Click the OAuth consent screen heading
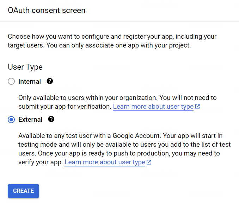 [47, 11]
